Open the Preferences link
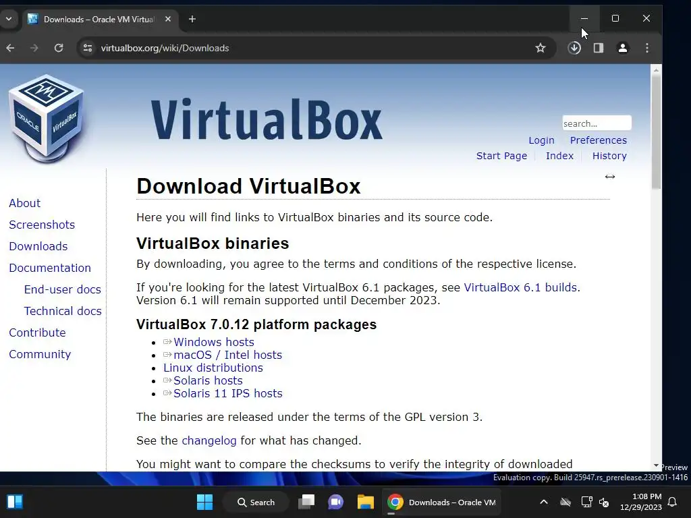 tap(598, 140)
